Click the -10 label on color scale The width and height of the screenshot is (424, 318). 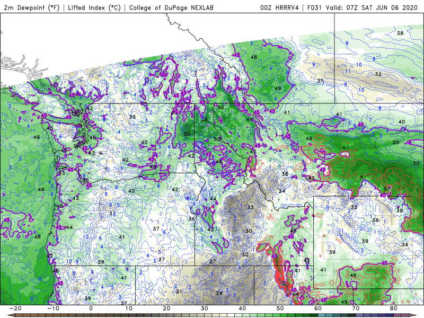pyautogui.click(x=53, y=308)
